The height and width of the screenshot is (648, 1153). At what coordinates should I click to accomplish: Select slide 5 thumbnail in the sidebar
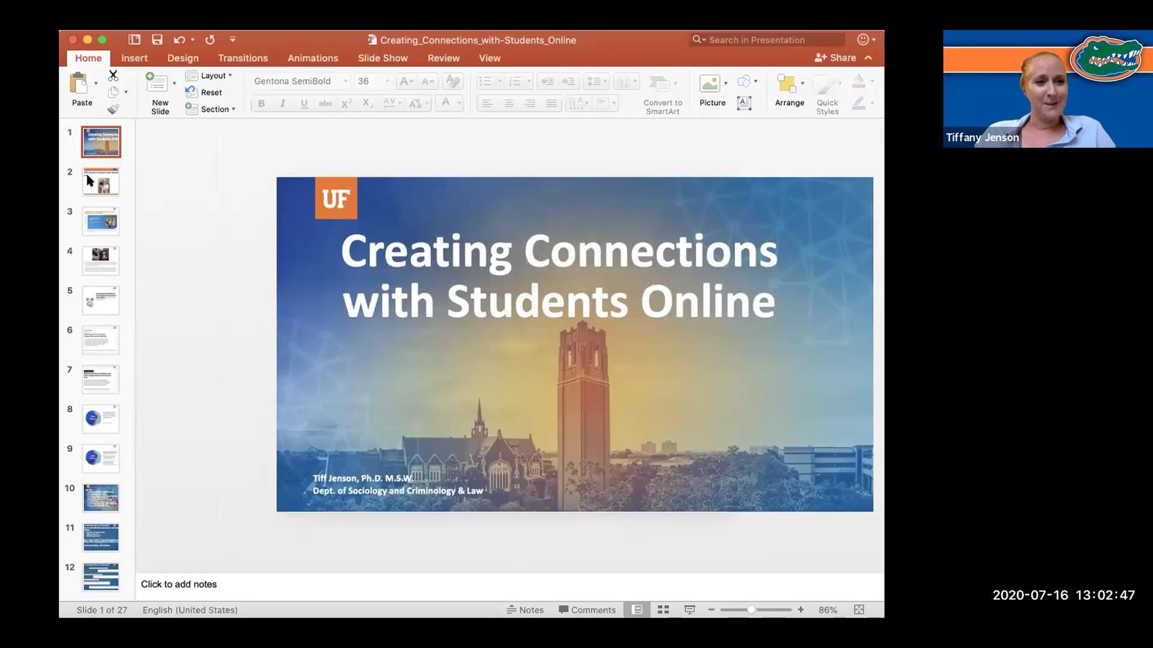pos(100,300)
